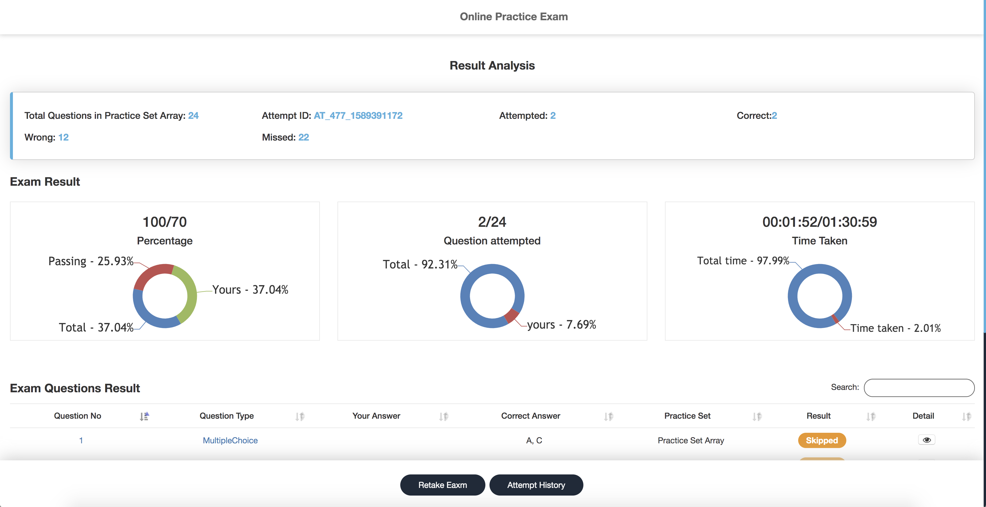Sort by Practice Set column icon
986x507 pixels.
click(x=757, y=416)
